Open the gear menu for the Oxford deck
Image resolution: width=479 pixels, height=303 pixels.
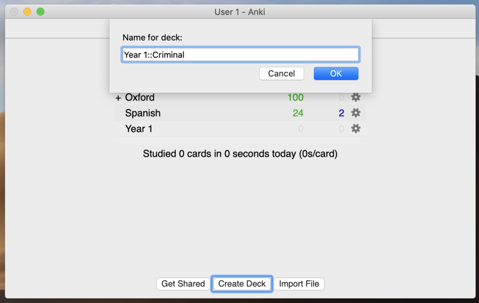(356, 97)
